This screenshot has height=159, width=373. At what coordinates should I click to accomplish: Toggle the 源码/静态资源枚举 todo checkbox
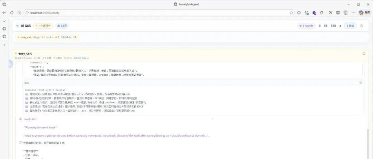click(26, 98)
